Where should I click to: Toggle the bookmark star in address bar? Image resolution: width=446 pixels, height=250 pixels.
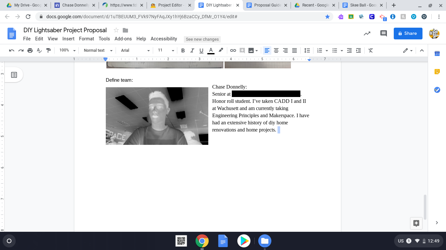pos(327,17)
